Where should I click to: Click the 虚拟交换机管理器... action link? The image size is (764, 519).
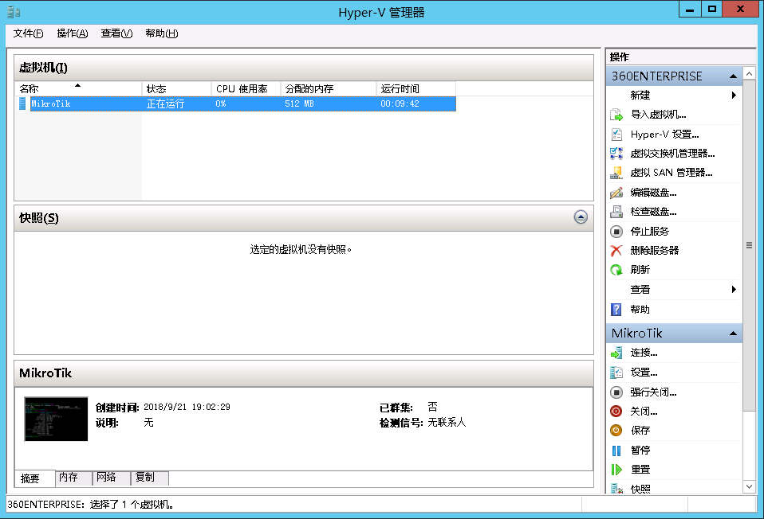[672, 153]
